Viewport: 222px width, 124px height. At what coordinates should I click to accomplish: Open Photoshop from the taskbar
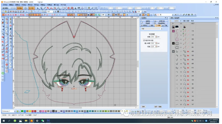point(48,121)
